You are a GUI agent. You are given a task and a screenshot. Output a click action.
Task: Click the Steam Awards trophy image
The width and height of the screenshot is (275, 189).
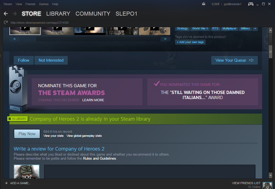coord(18,89)
